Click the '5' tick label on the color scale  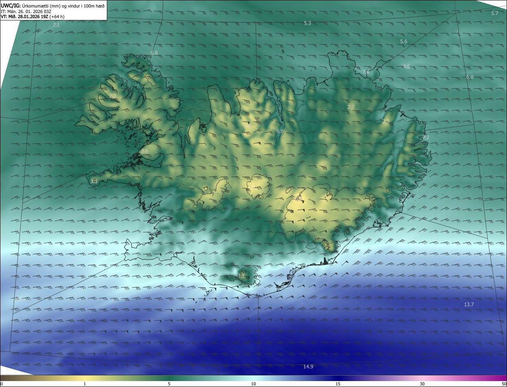tap(169, 384)
